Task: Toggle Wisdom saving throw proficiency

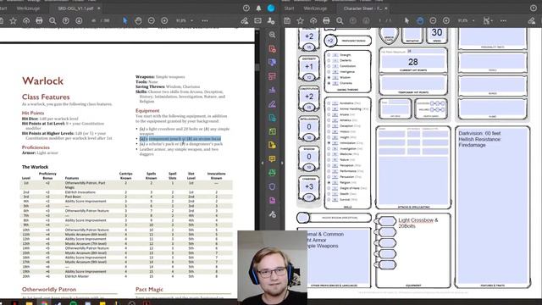Action: coord(329,77)
